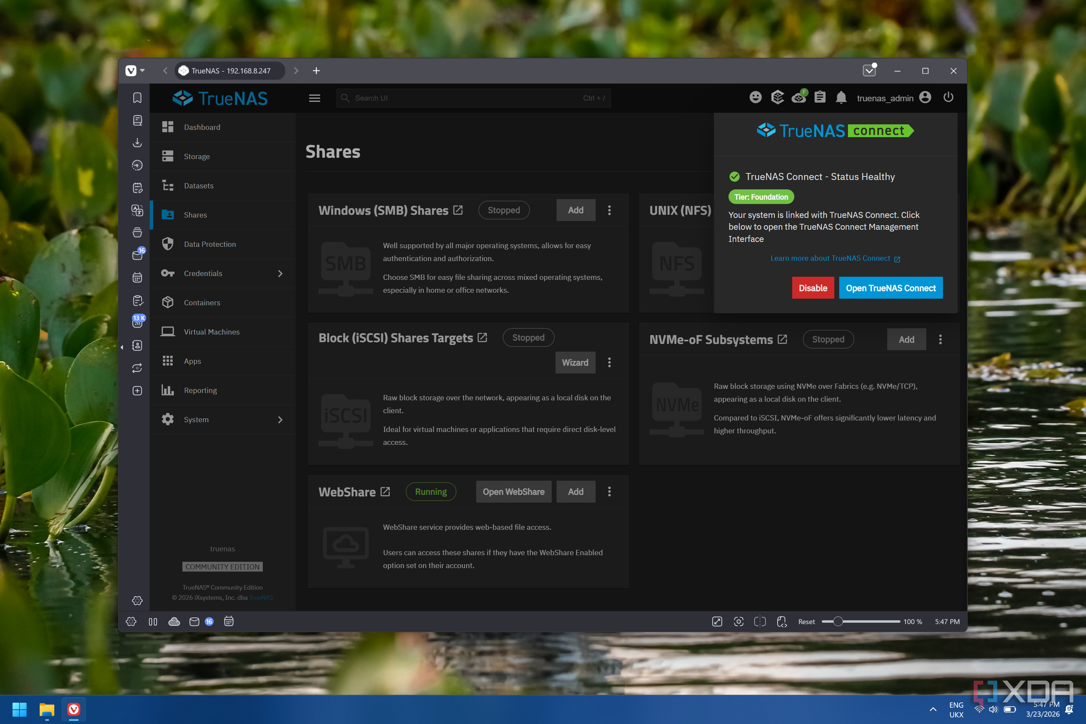Screen dimensions: 1086x724
Task: Open iSCSI Shares Targets external link icon
Action: coord(482,338)
